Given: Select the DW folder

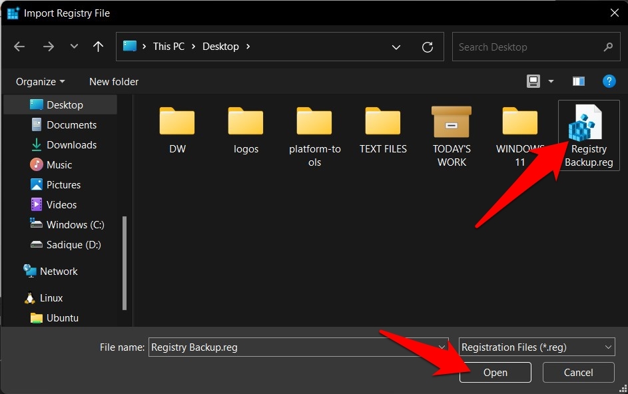Looking at the screenshot, I should [x=177, y=130].
